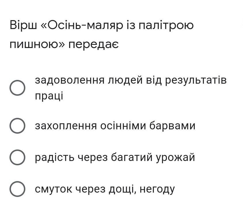Click the word 'передає' in the question
243x211 pixels.
(94, 45)
